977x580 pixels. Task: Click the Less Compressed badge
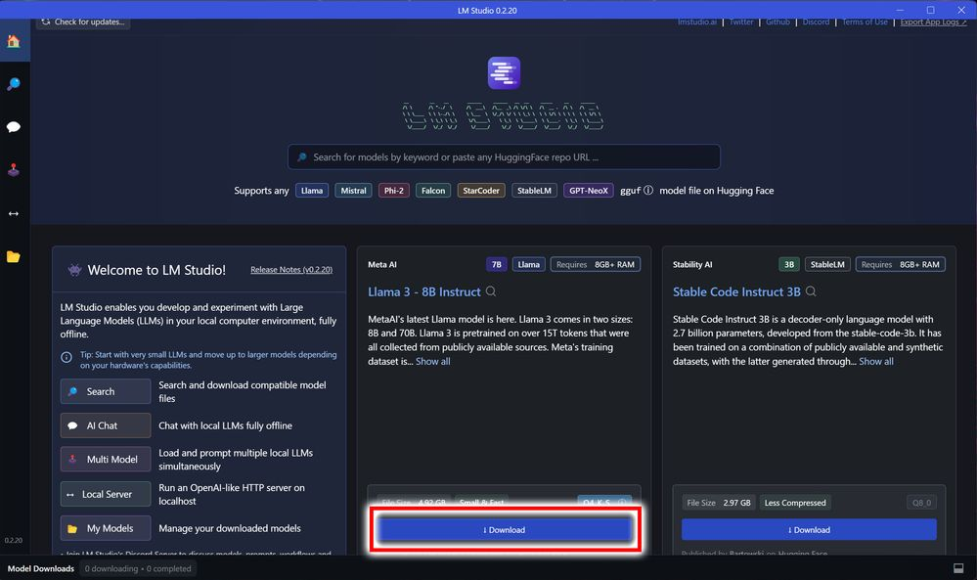(795, 503)
